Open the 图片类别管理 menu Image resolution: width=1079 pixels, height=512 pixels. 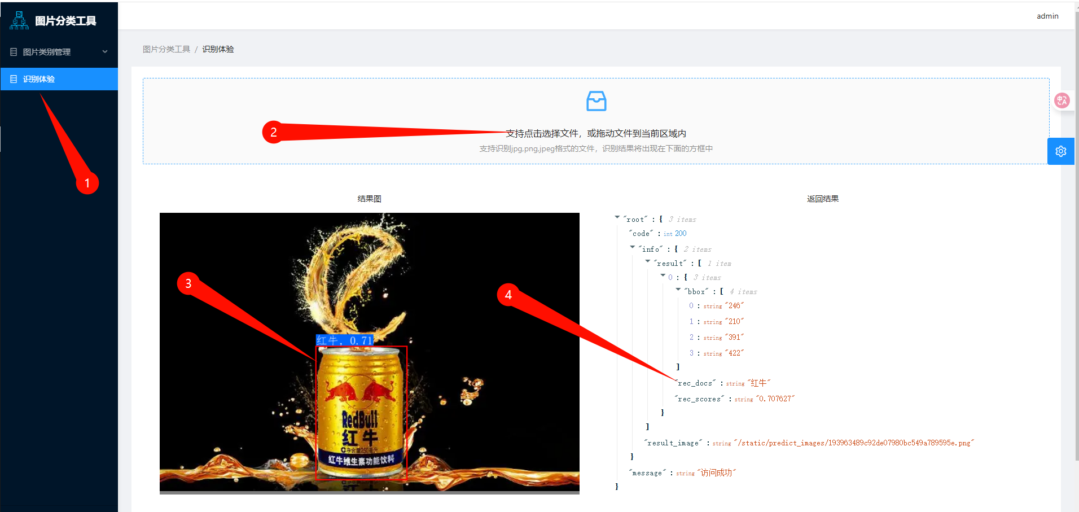click(x=59, y=52)
